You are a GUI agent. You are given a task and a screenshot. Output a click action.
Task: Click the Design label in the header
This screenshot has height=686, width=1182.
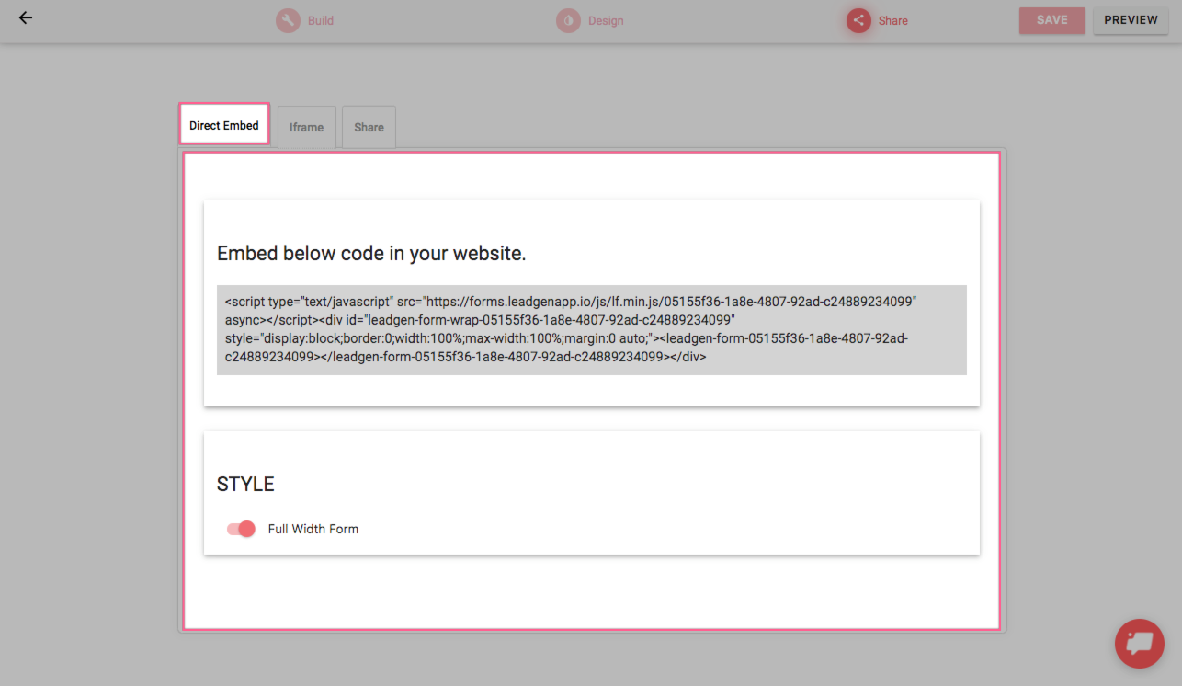click(x=606, y=21)
